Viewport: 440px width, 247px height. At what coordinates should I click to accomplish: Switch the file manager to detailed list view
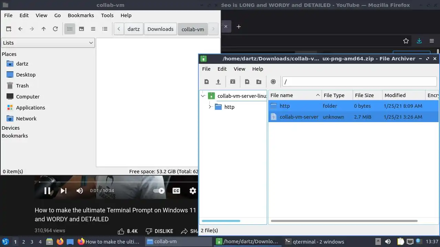tap(105, 29)
